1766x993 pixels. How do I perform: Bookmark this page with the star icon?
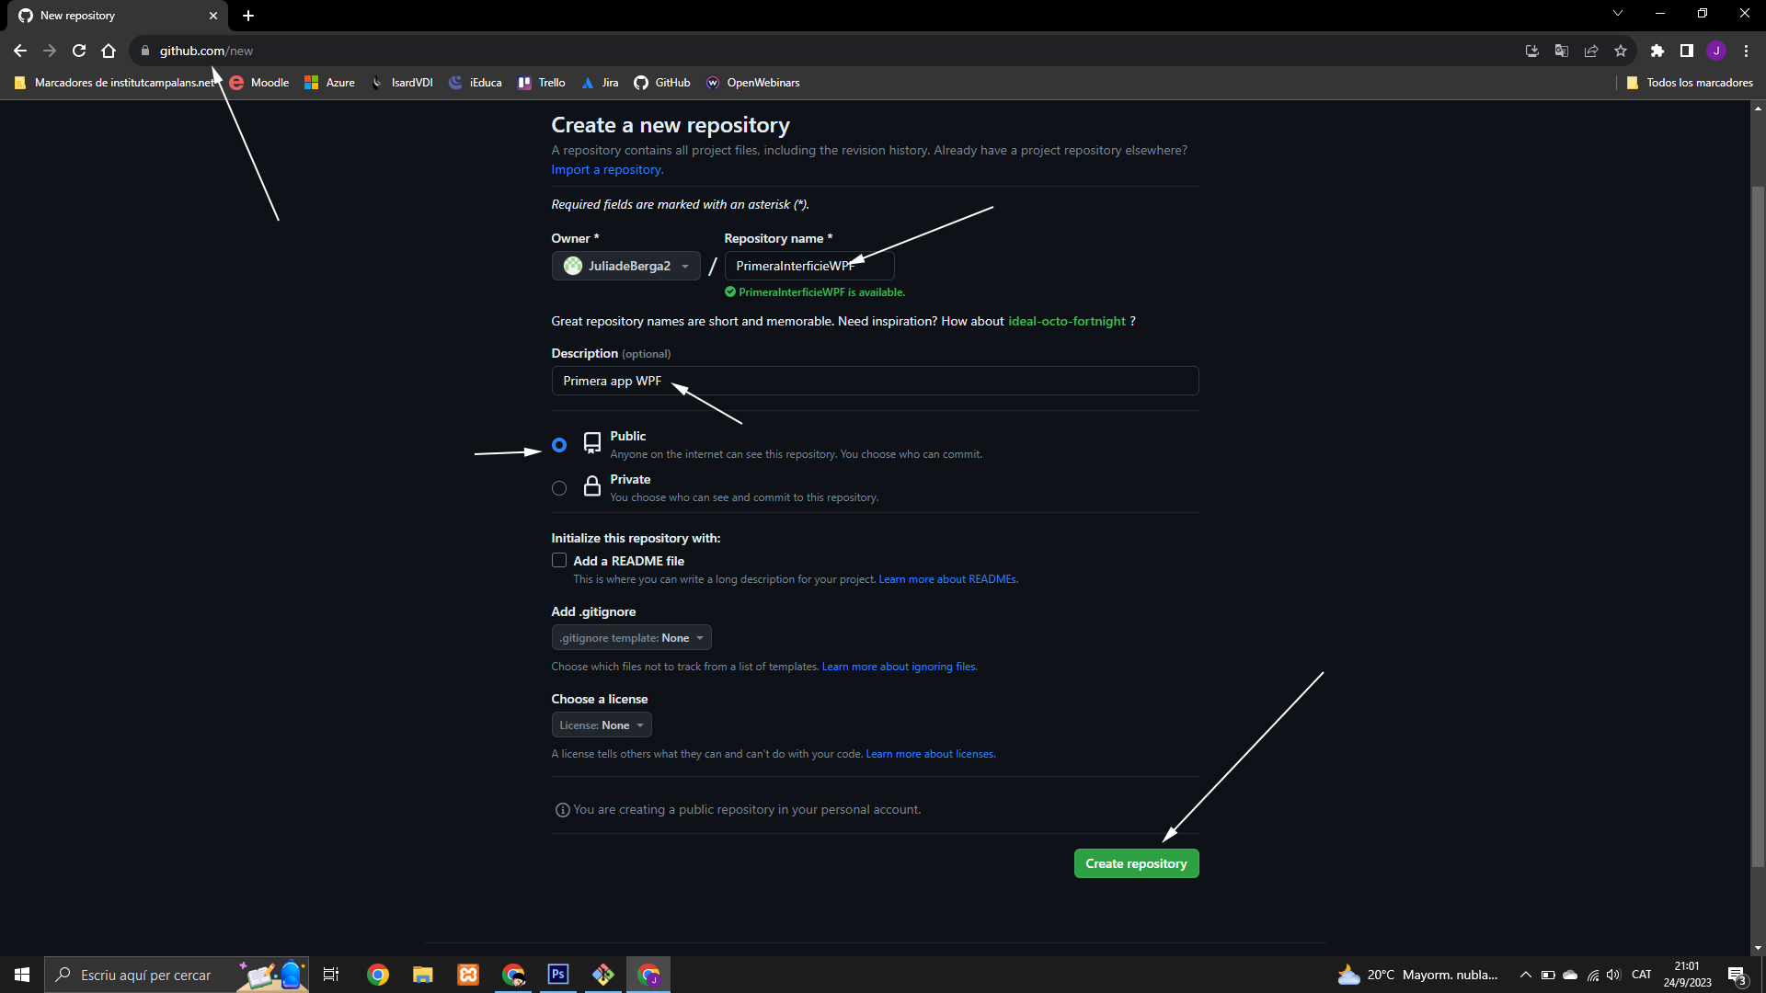pos(1621,51)
